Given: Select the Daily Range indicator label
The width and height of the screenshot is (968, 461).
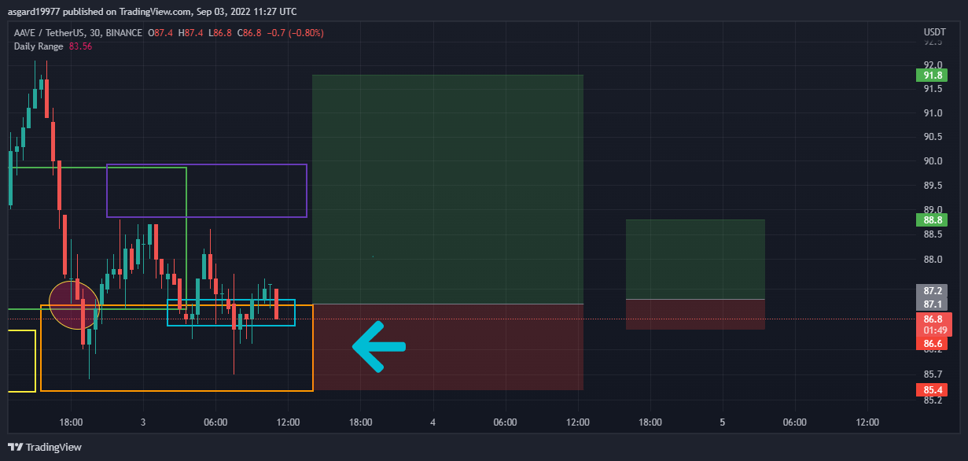Looking at the screenshot, I should (x=39, y=46).
